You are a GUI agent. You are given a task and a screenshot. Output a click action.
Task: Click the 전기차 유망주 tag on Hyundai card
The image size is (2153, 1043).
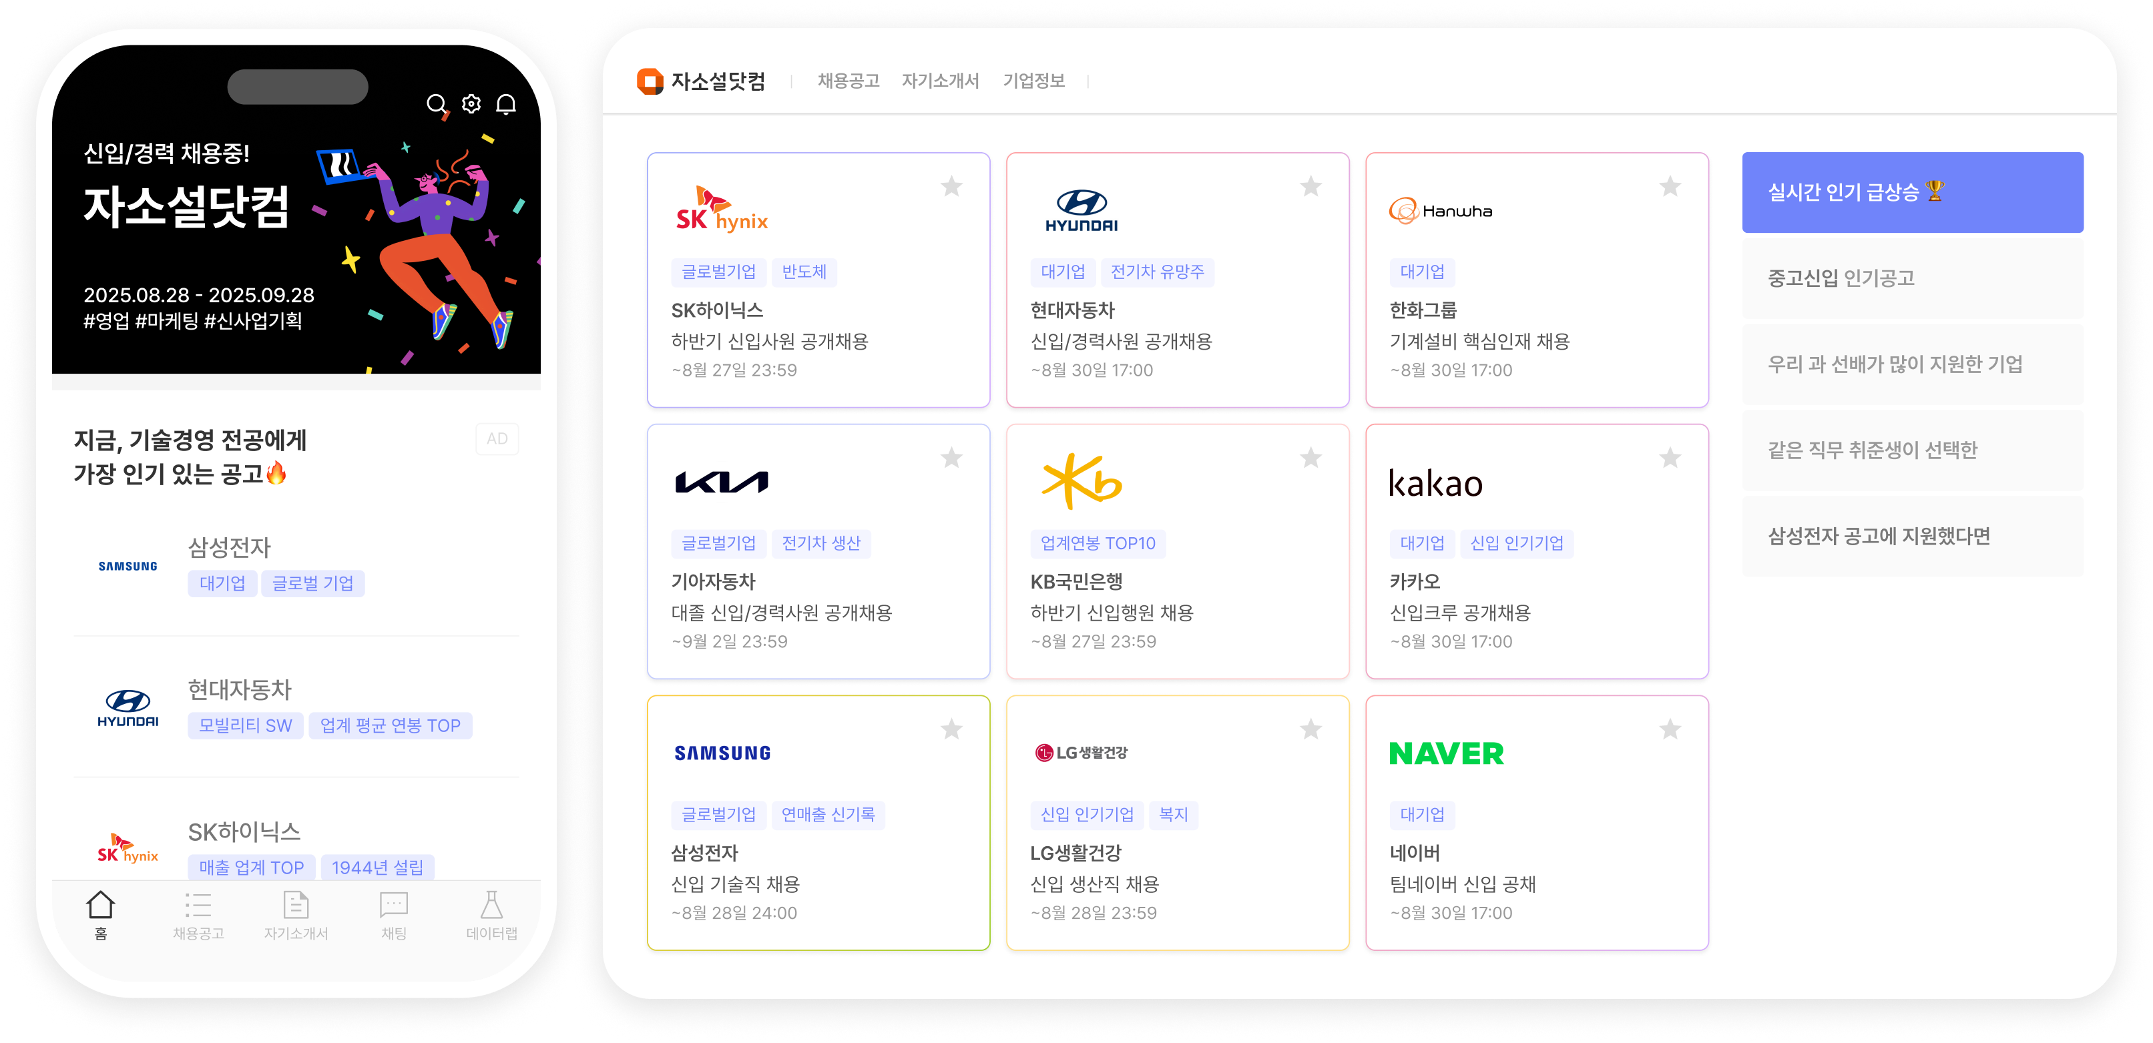coord(1157,272)
